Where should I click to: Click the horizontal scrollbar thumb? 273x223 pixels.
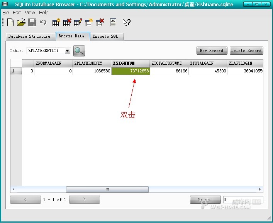(107, 189)
